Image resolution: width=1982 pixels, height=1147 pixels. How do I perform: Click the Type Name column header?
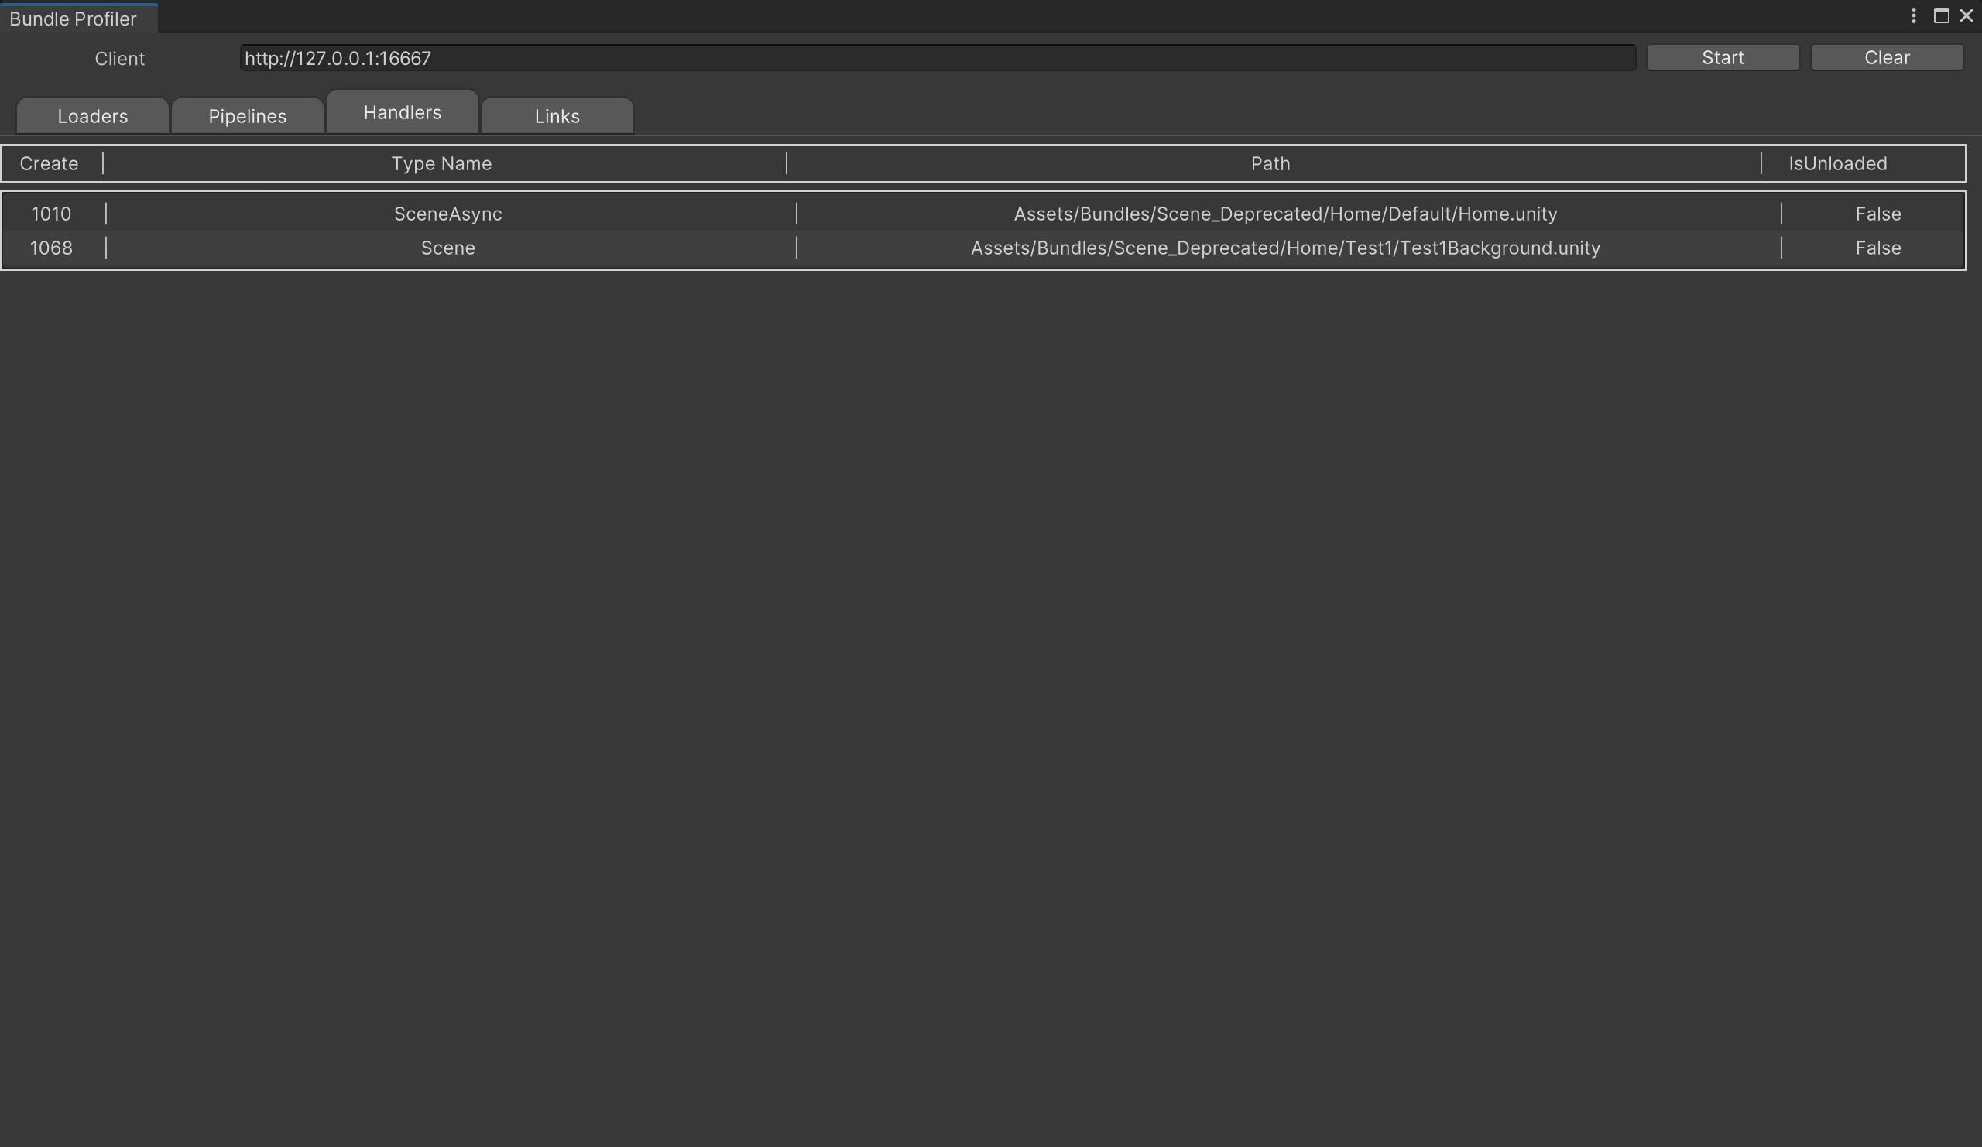point(441,163)
